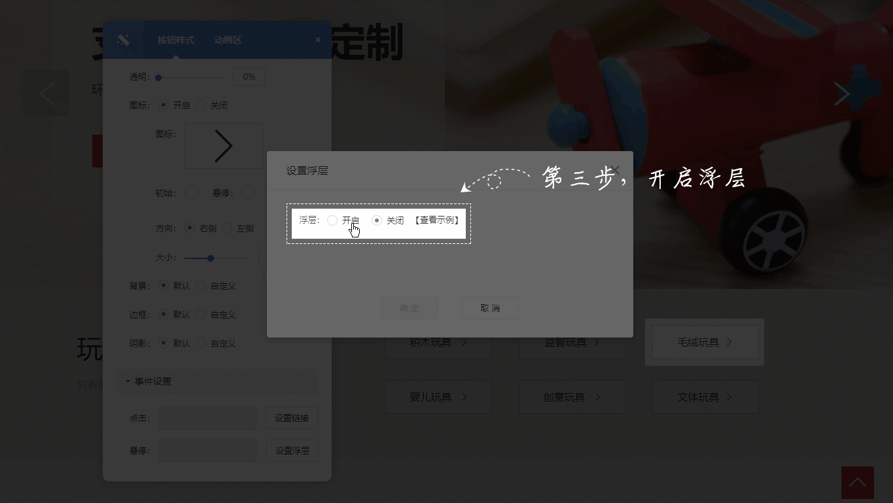This screenshot has height=503, width=893.
Task: Select 边框 自定义 radio button
Action: (200, 314)
